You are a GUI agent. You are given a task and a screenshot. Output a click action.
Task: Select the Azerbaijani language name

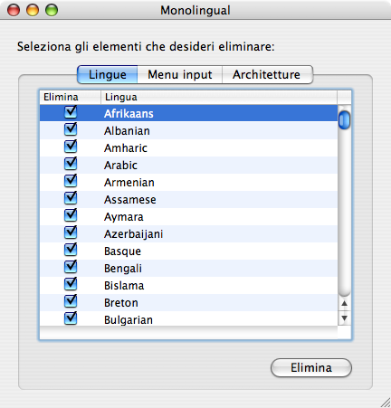(x=134, y=234)
